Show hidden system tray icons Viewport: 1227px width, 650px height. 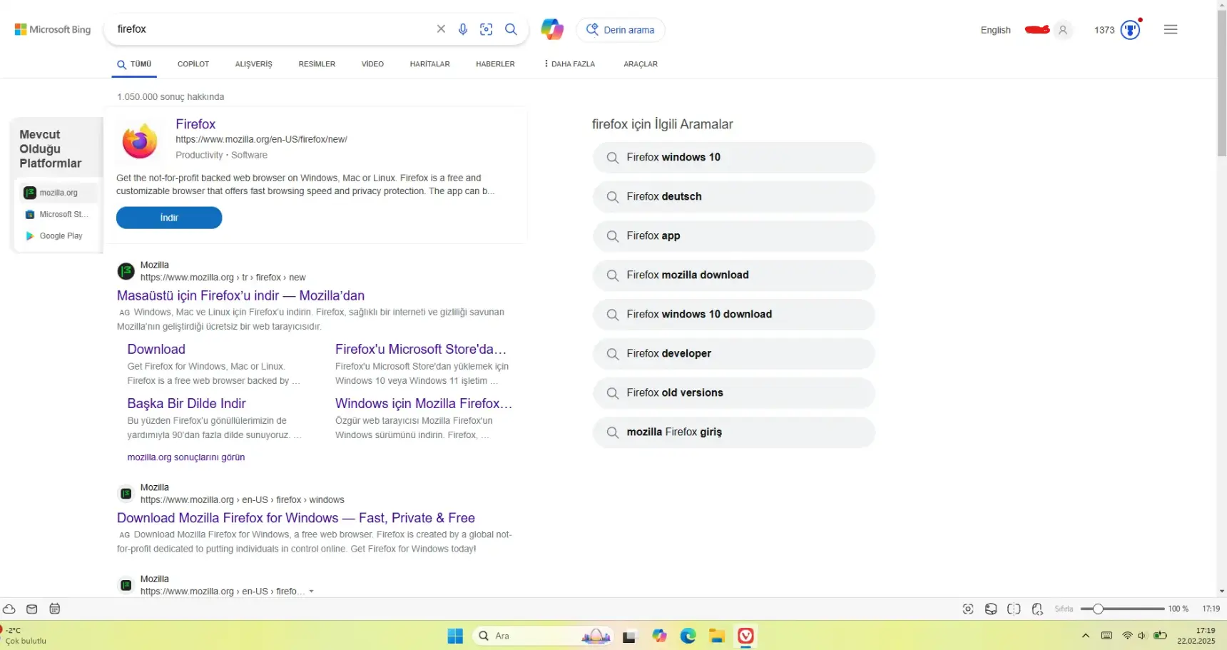tap(1086, 636)
